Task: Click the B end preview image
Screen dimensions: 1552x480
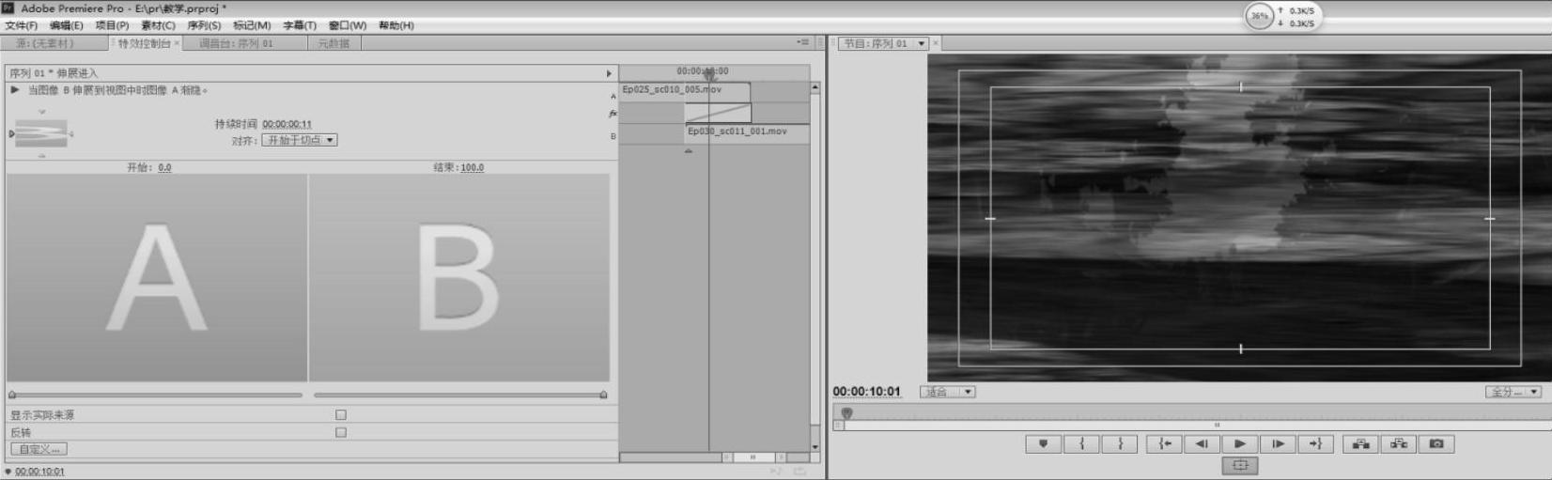Action: [x=459, y=278]
